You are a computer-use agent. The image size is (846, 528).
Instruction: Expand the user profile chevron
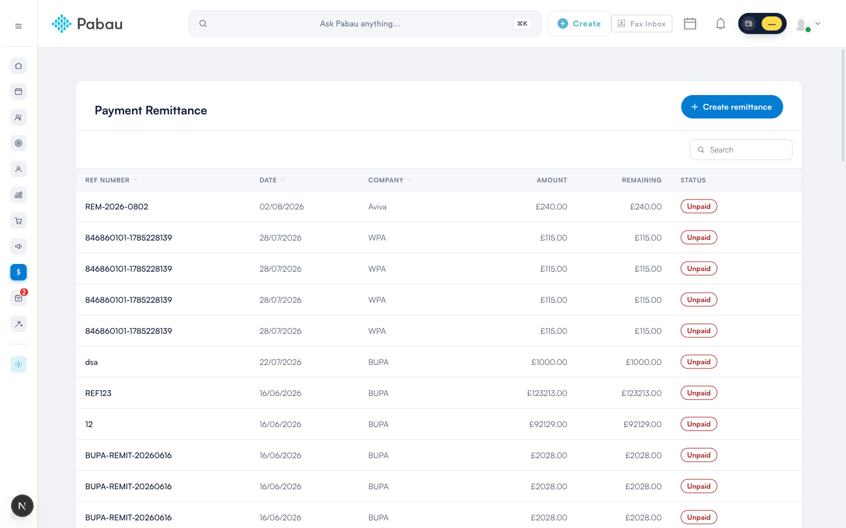(x=818, y=23)
